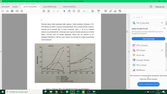Click the Daha fazla bilgi button

click(x=148, y=39)
